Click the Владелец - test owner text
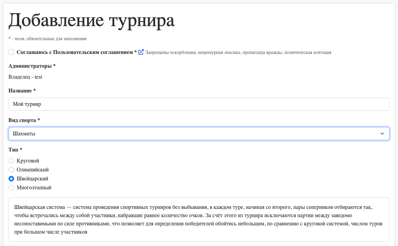Viewport: 398px width, 246px height. pos(25,77)
